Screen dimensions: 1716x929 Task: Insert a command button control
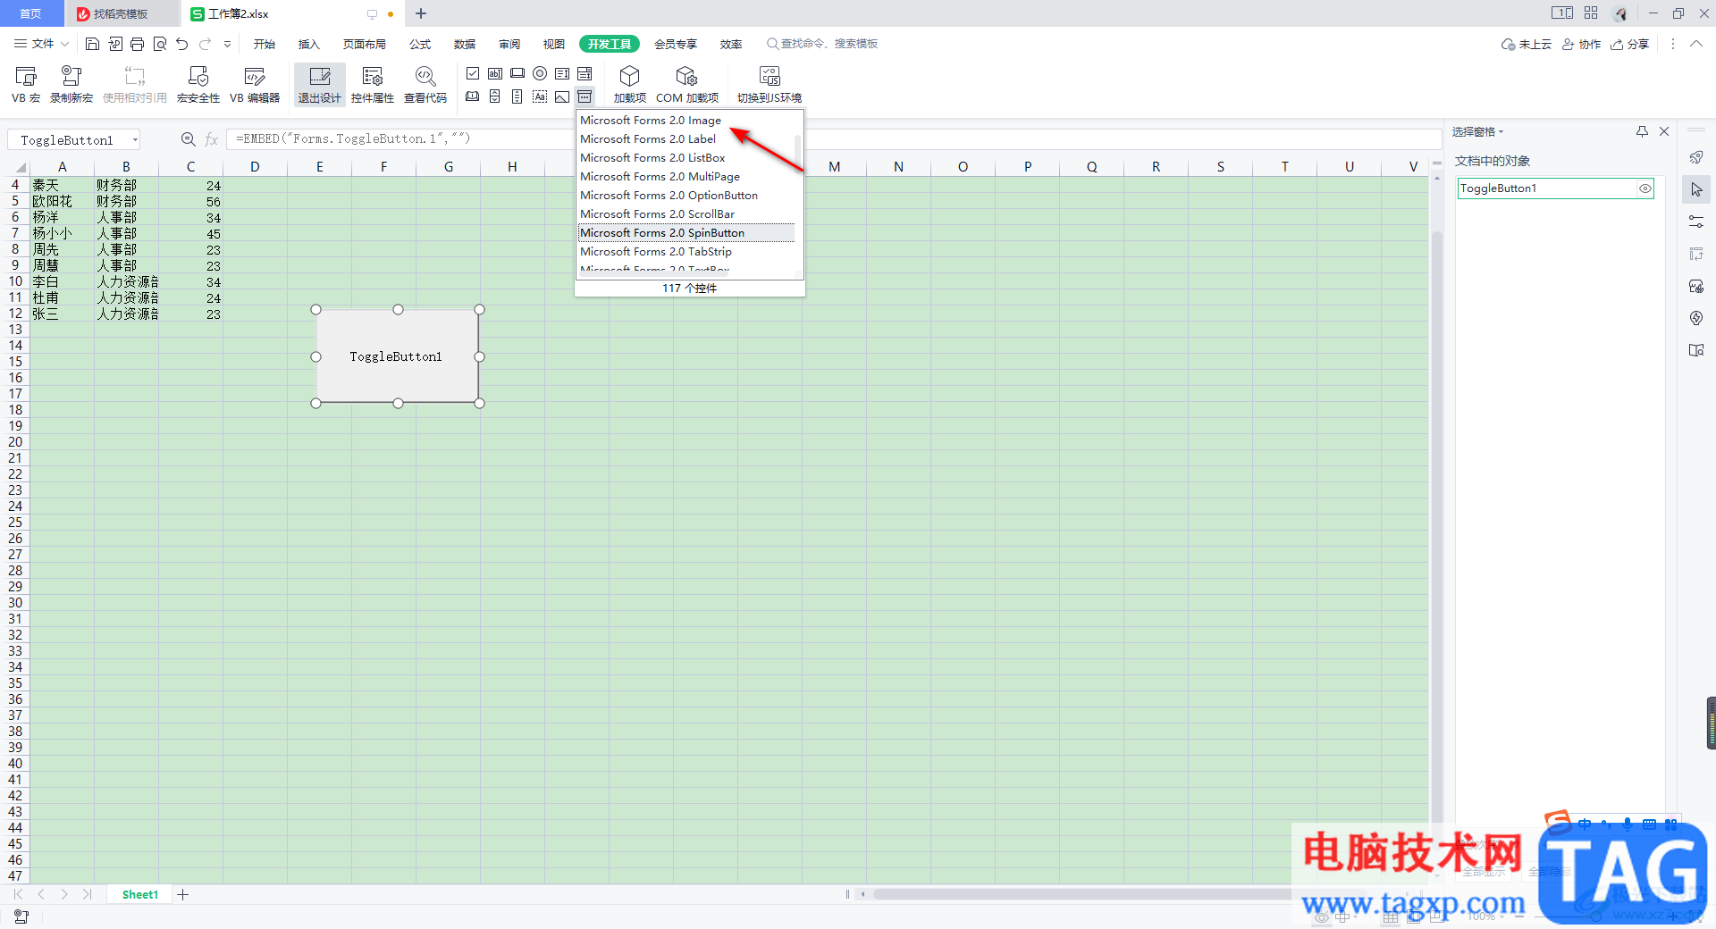pyautogui.click(x=517, y=73)
